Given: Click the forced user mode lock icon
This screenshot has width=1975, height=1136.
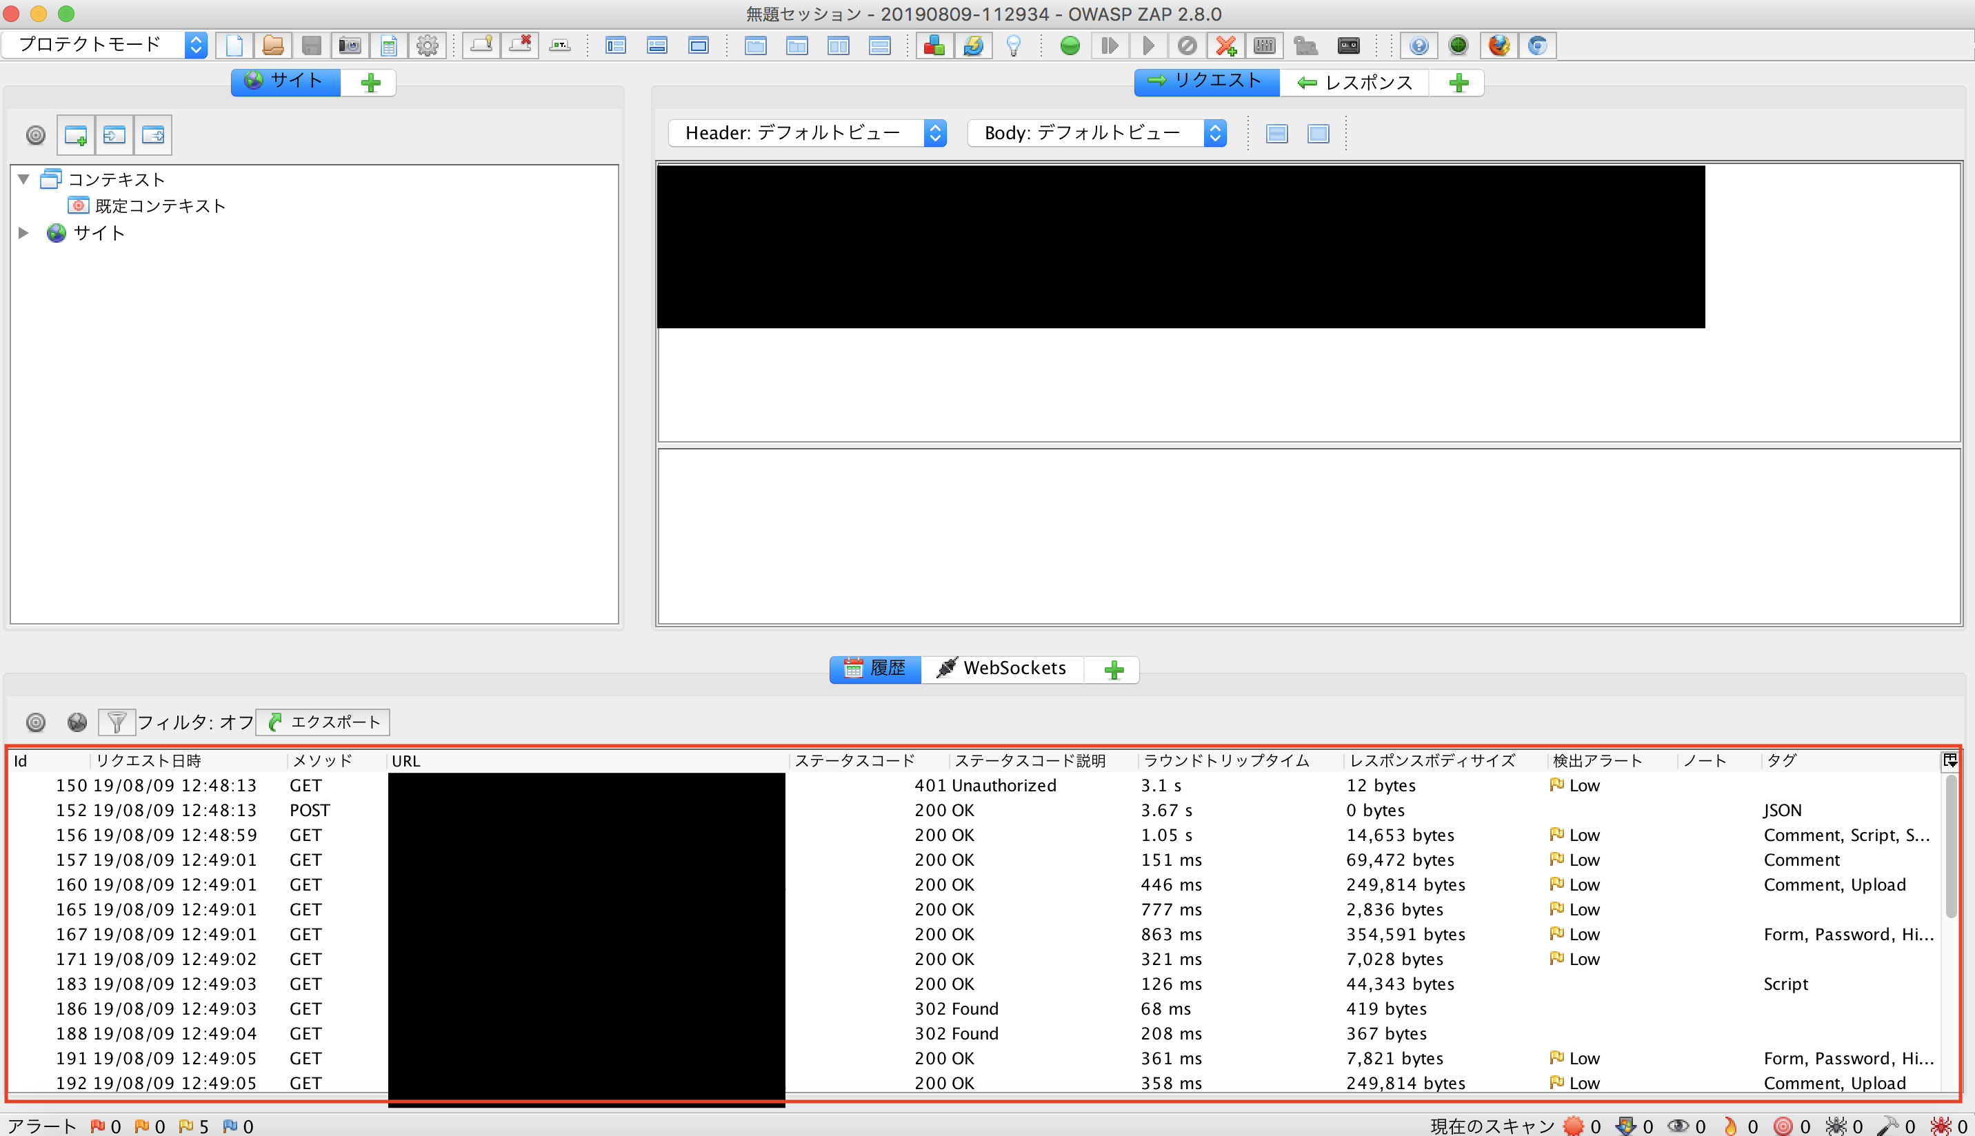Looking at the screenshot, I should pyautogui.click(x=1305, y=45).
